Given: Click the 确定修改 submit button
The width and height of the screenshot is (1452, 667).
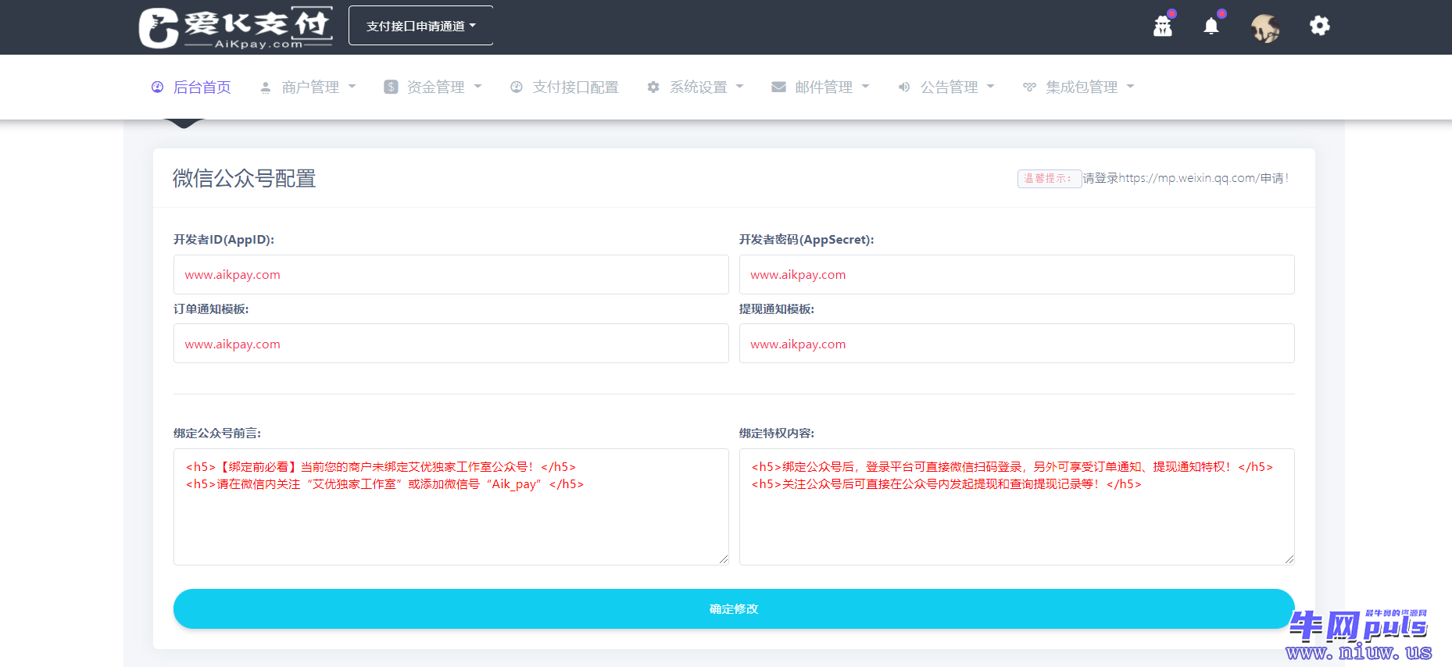Looking at the screenshot, I should tap(734, 609).
